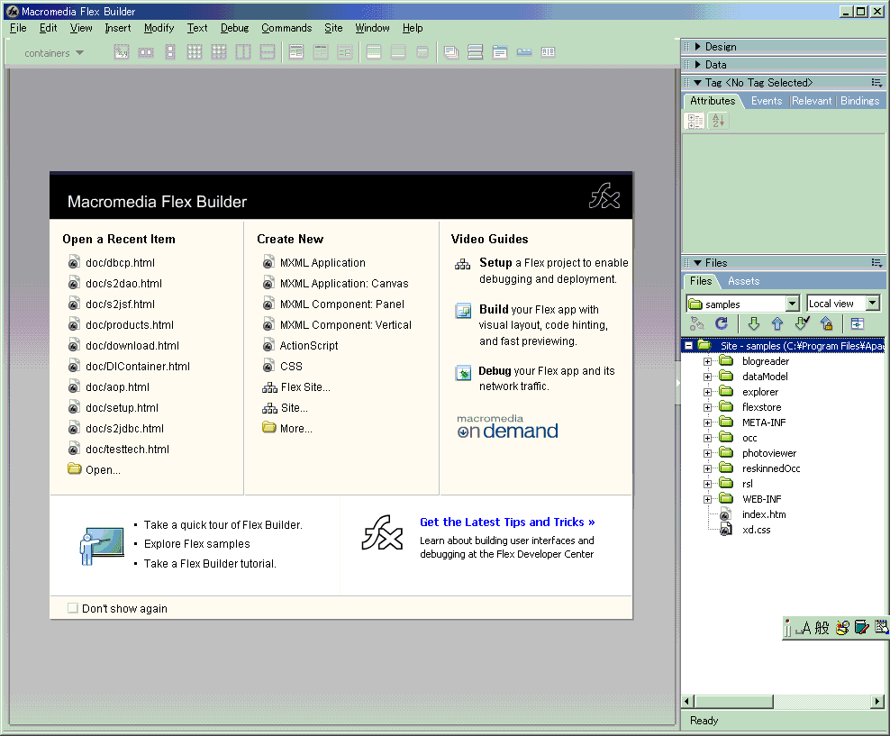Image resolution: width=890 pixels, height=736 pixels.
Task: Click Files panel horizontal scrollbar right arrow
Action: click(877, 702)
